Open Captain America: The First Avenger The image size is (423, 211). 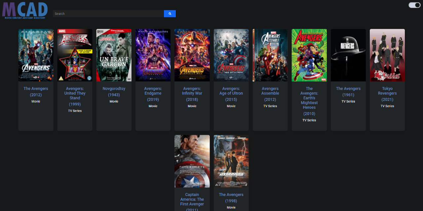pos(192,199)
